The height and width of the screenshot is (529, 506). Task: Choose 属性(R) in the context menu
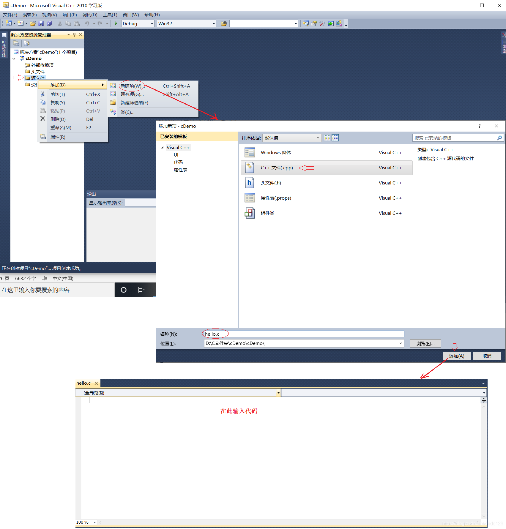72,137
